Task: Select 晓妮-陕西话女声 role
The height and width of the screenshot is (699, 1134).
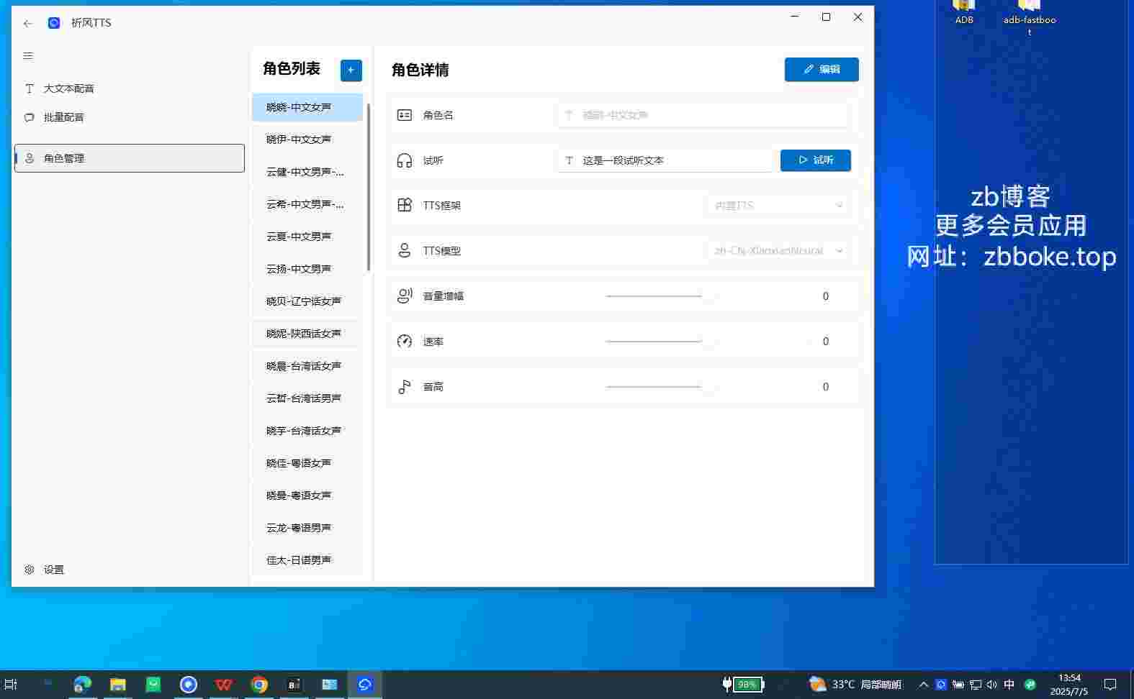Action: coord(307,334)
